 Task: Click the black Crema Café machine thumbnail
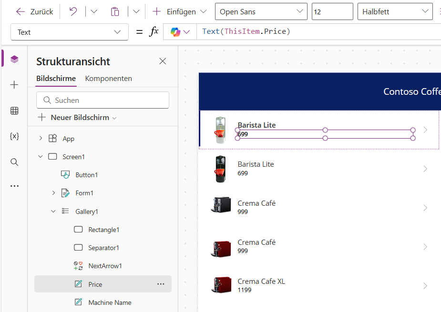[x=221, y=205]
